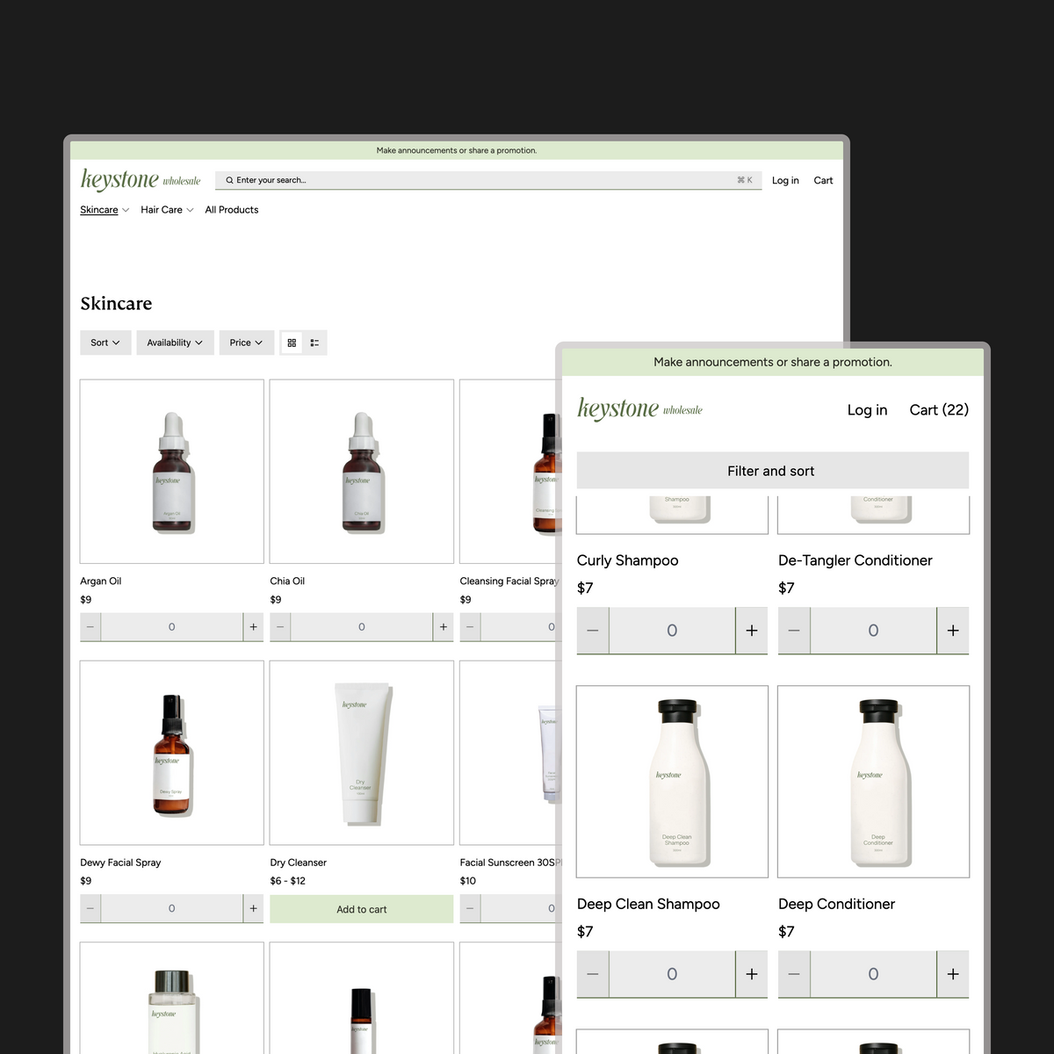
Task: Click the keystone wholesale logo
Action: (x=140, y=179)
